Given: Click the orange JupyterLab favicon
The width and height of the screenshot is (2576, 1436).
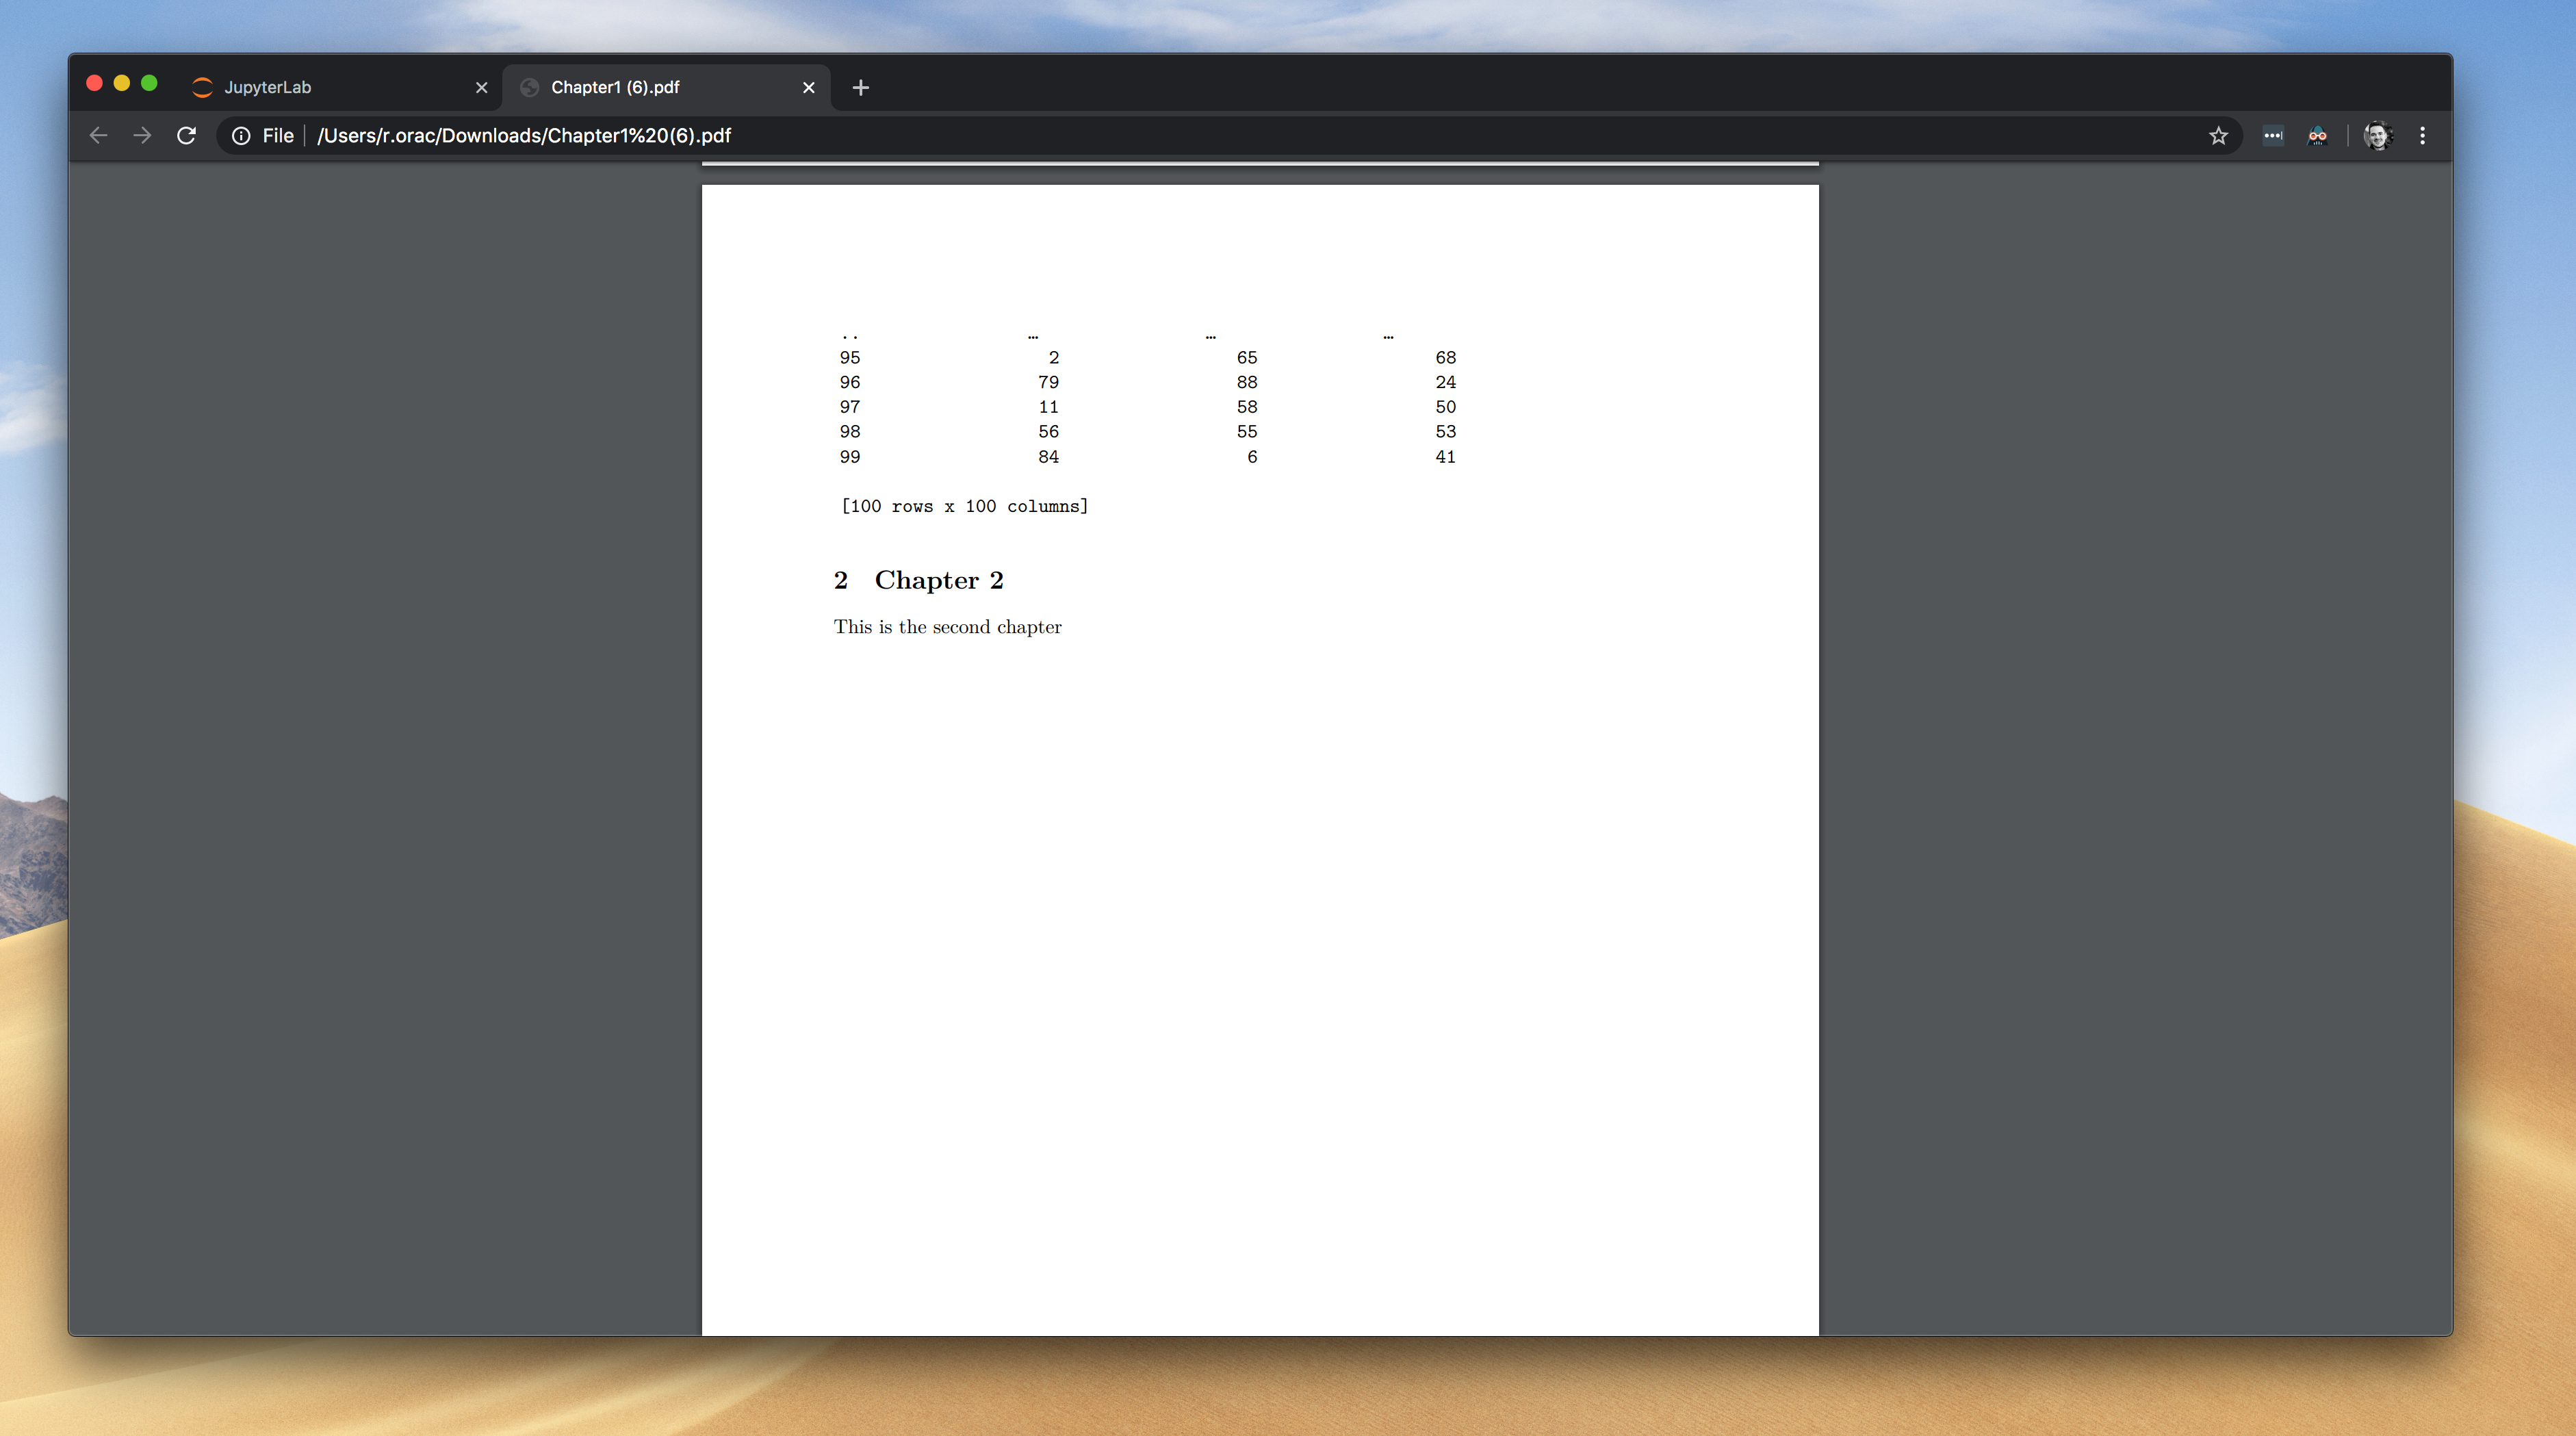Looking at the screenshot, I should click(202, 87).
